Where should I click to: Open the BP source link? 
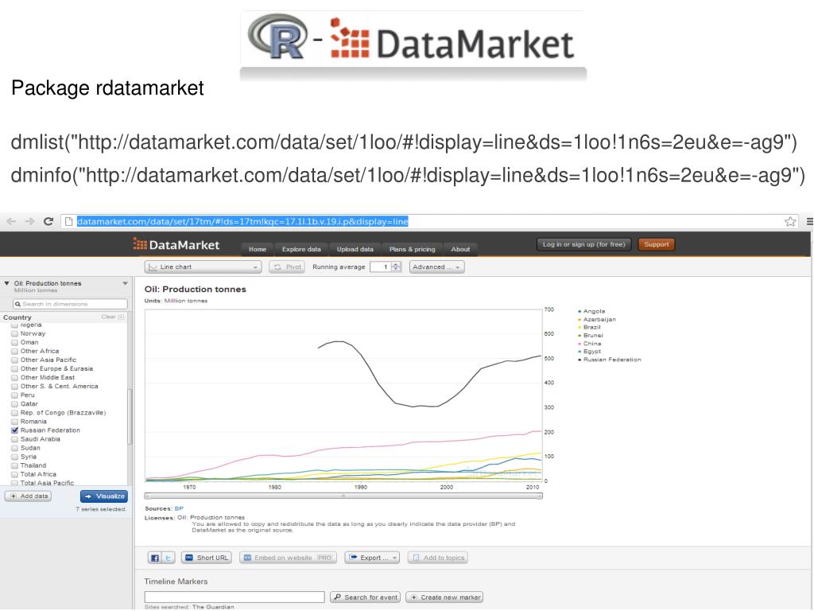179,509
